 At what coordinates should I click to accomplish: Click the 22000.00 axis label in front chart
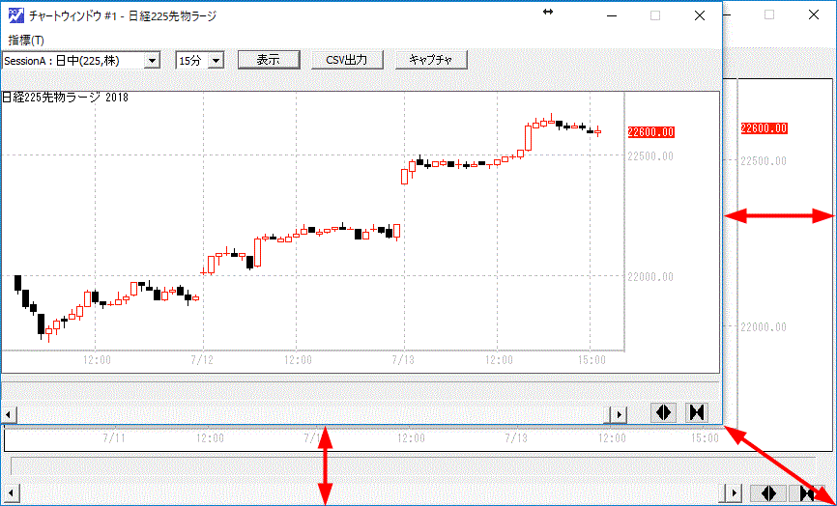pyautogui.click(x=650, y=277)
